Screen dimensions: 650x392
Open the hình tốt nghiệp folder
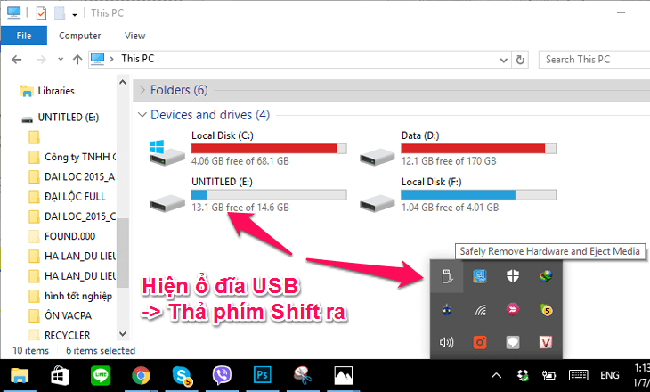point(70,296)
